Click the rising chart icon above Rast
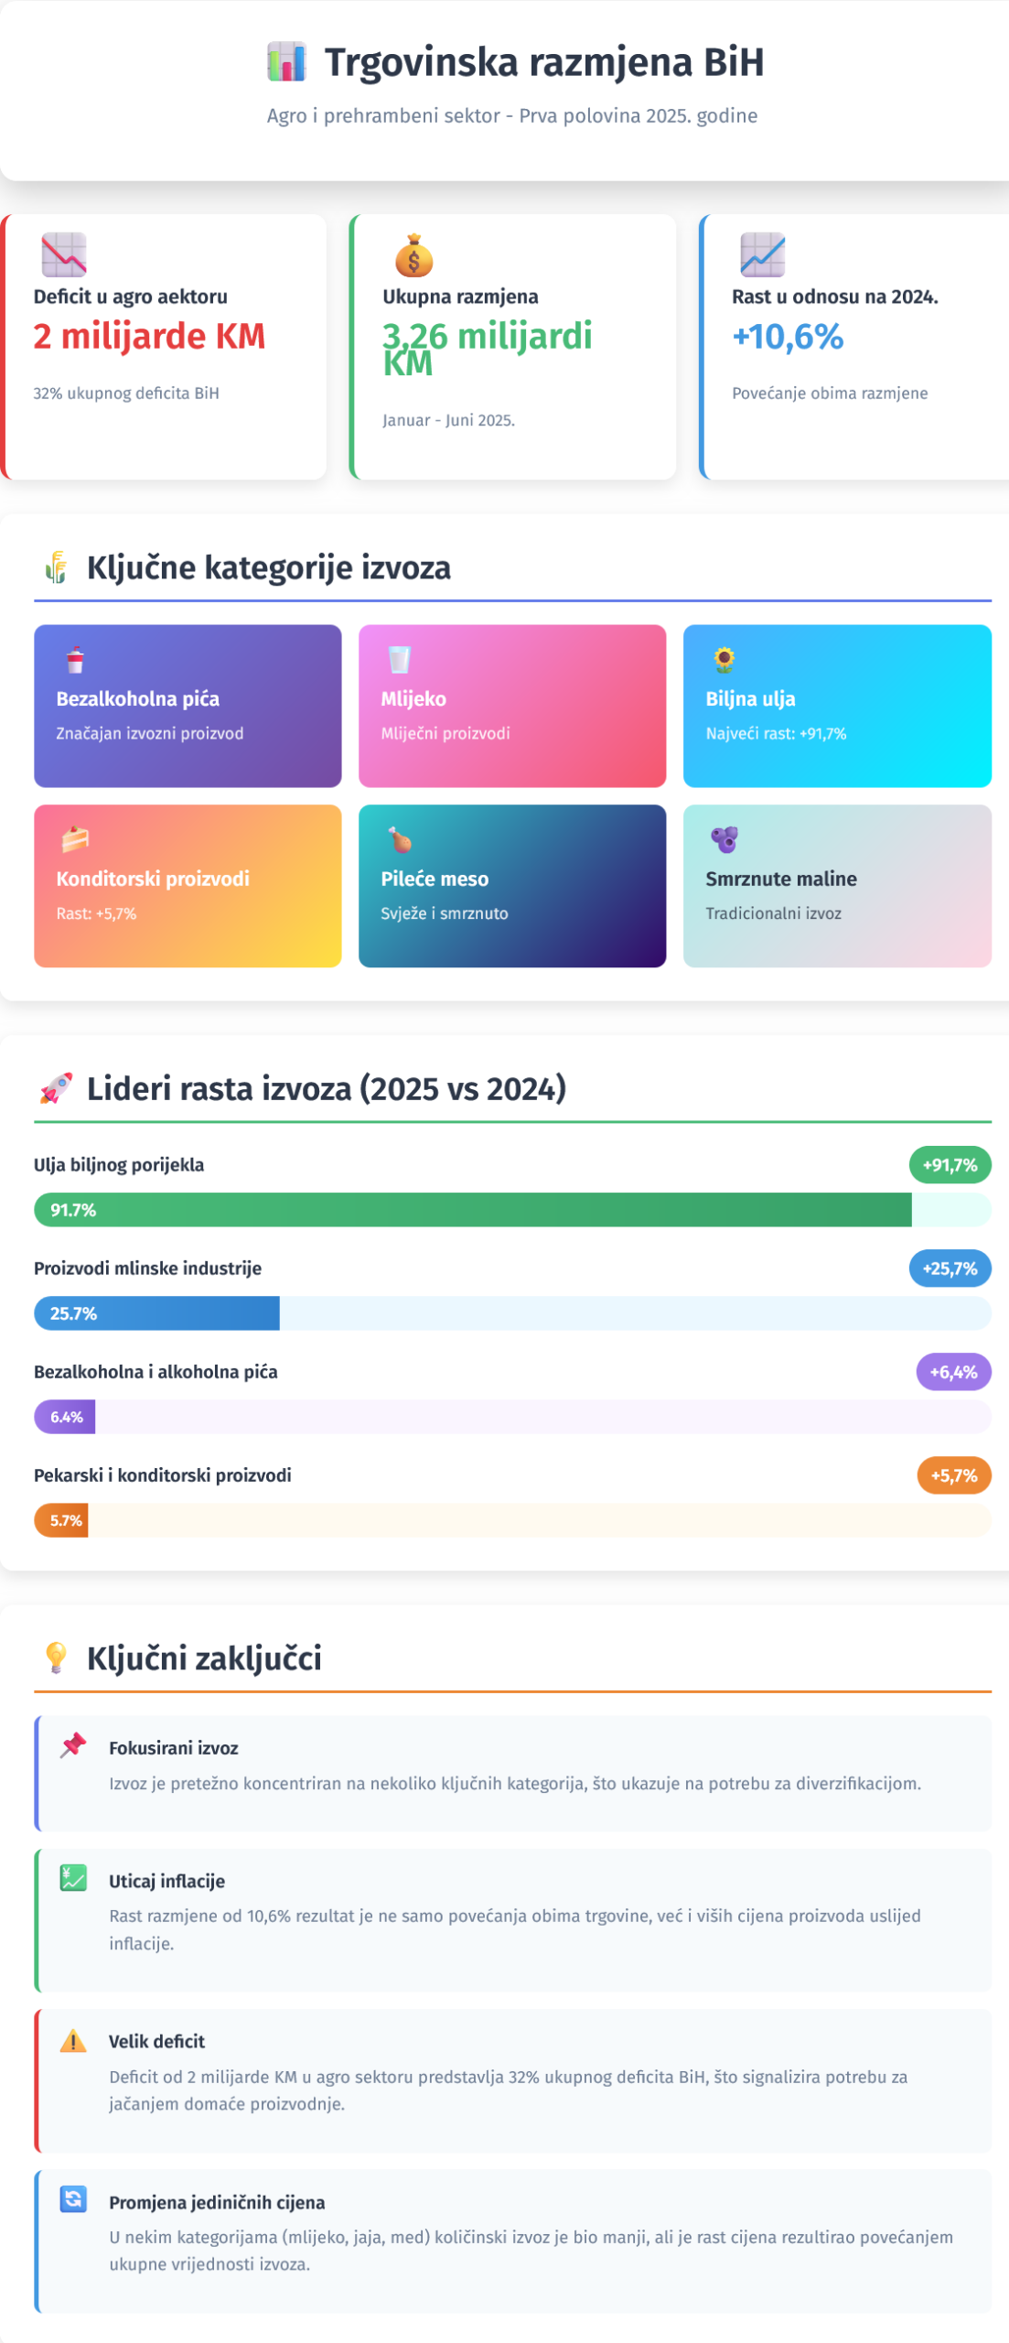Image resolution: width=1009 pixels, height=2343 pixels. pyautogui.click(x=763, y=254)
